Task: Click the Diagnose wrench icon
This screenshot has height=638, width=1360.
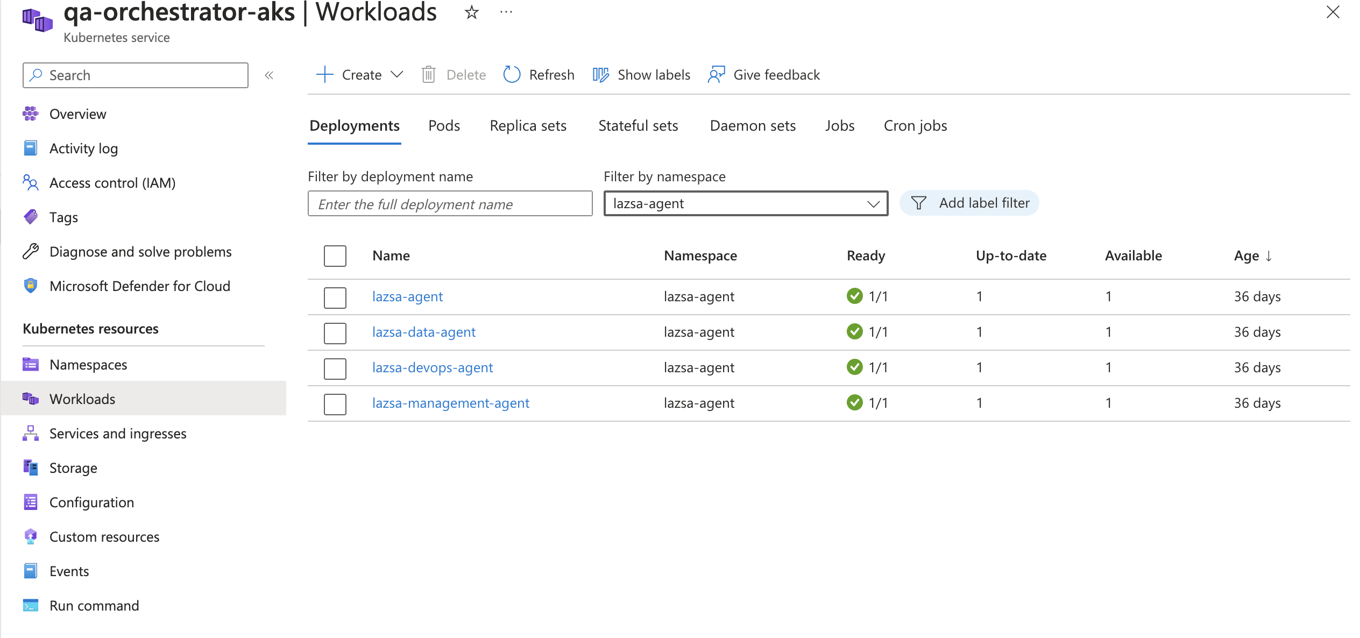Action: [x=31, y=251]
